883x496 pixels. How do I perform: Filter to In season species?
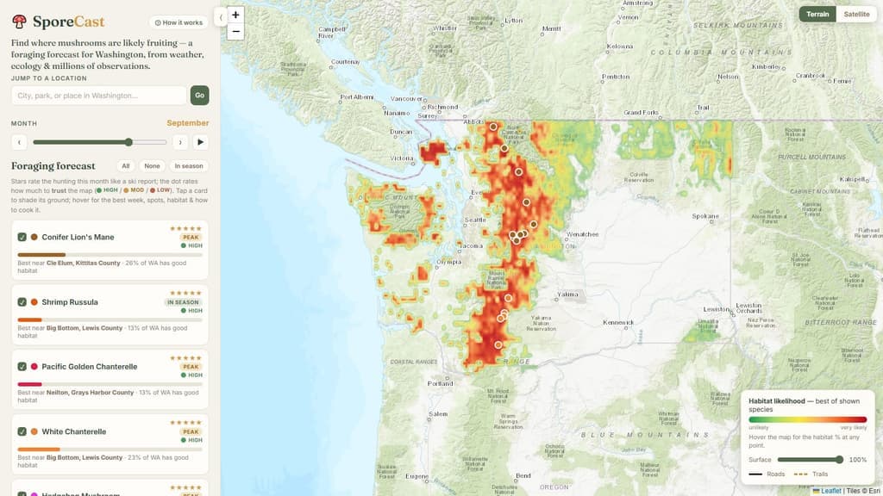189,166
